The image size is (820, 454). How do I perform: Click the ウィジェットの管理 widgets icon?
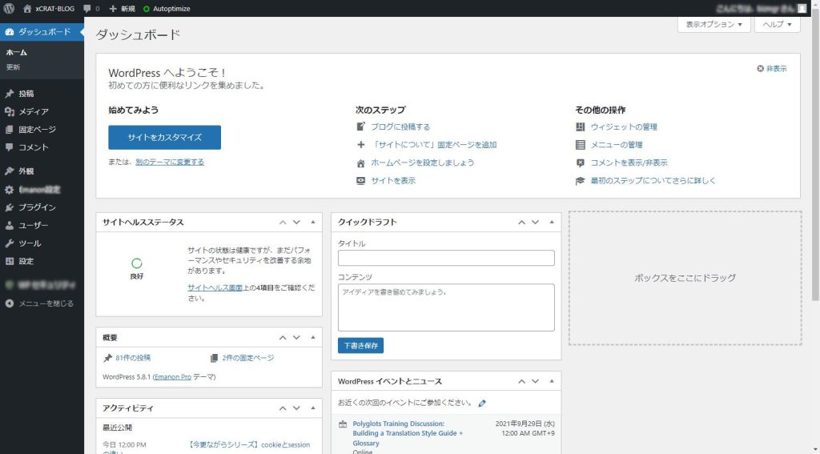click(580, 127)
